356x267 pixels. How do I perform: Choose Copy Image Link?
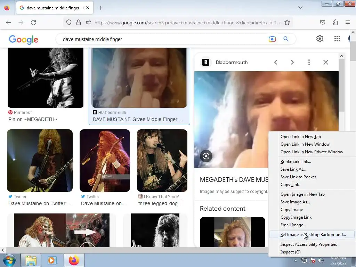(296, 217)
